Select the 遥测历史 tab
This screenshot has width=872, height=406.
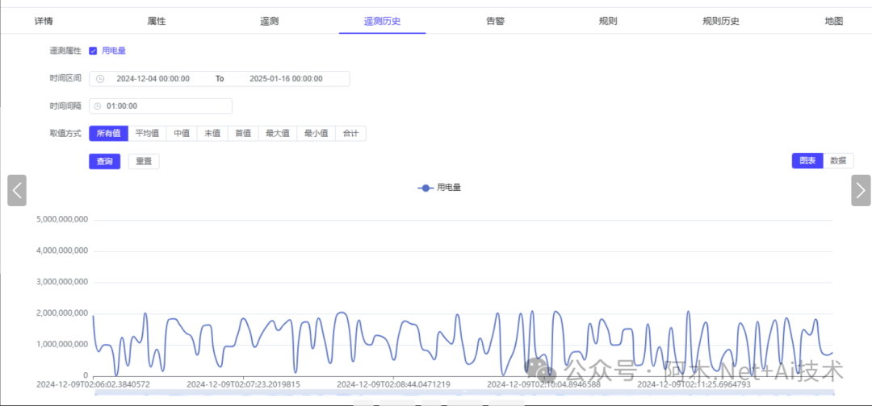tap(382, 22)
